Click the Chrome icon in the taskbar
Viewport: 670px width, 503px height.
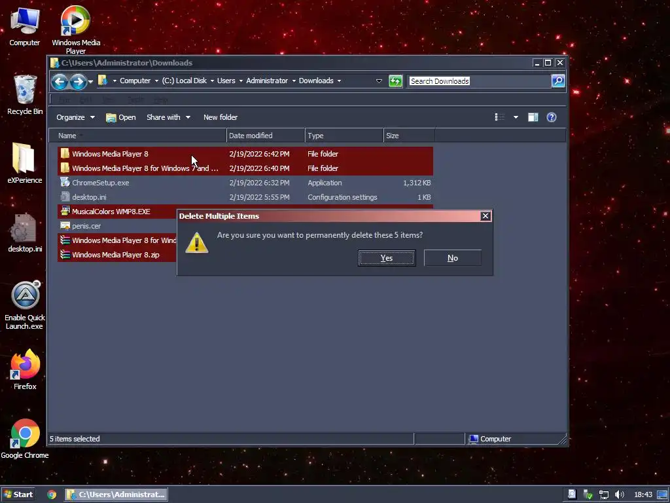pos(52,494)
